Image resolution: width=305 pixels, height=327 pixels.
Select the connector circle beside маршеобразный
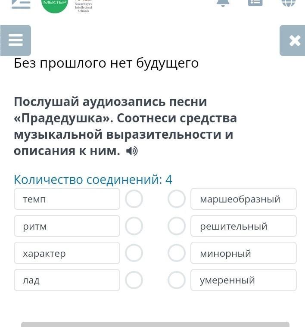(x=177, y=199)
